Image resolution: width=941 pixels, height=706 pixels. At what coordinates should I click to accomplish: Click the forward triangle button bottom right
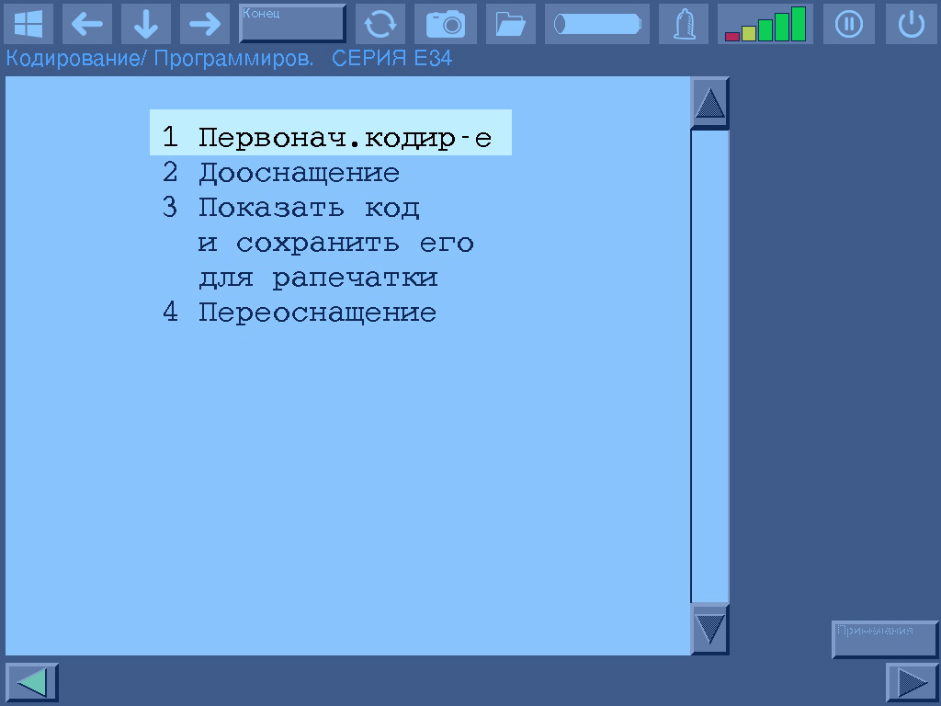pos(913,682)
